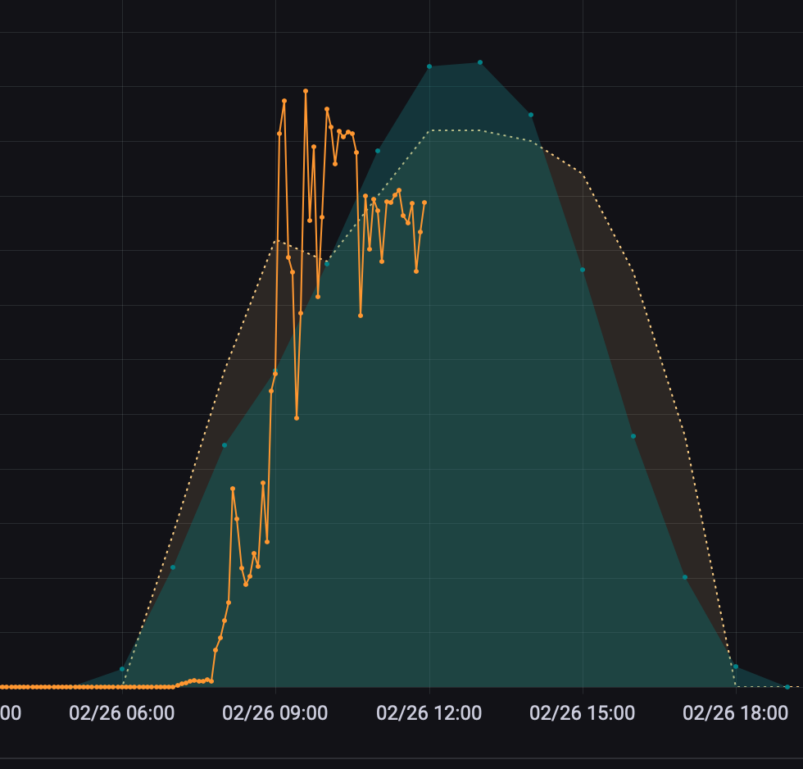This screenshot has width=803, height=769.
Task: Click the "02/26 18:00" x-axis label
Action: pyautogui.click(x=736, y=713)
